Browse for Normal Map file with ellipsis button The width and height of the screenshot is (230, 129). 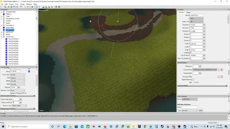click(x=219, y=70)
